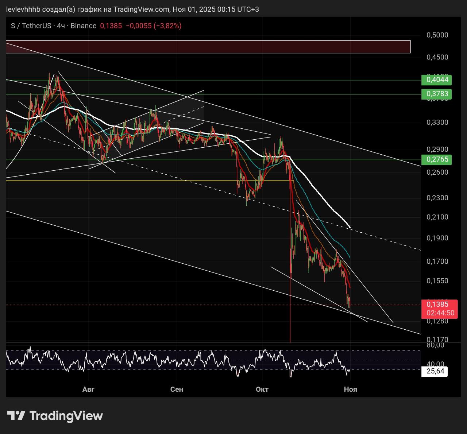Viewport: 467px width, 434px height.
Task: Click the white 25,64 RSI value label
Action: pos(435,371)
